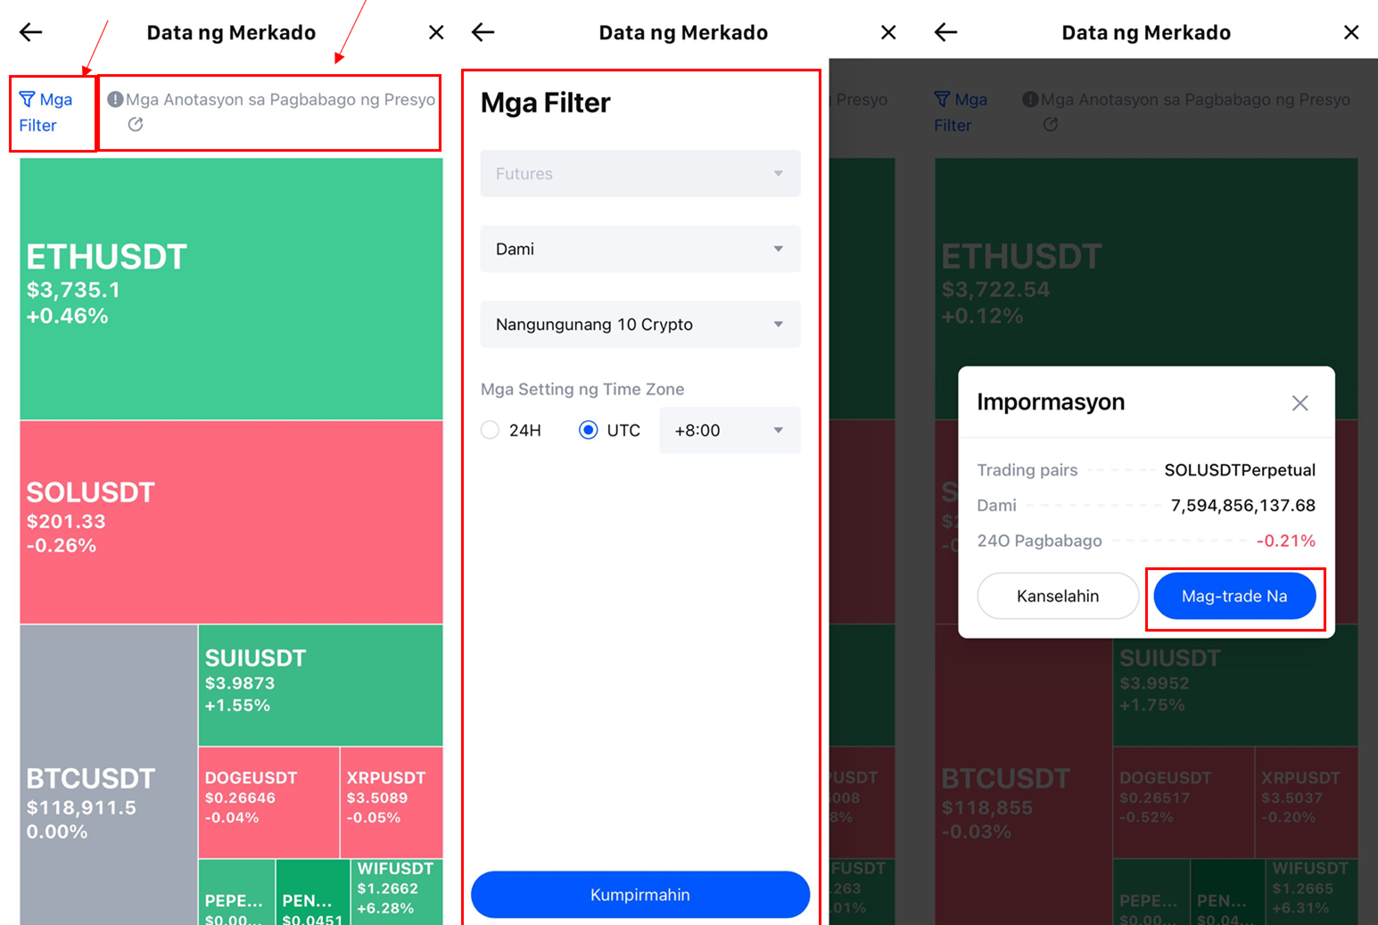Tap the share icon under Mga Anotasyon
The image size is (1378, 925).
136,125
